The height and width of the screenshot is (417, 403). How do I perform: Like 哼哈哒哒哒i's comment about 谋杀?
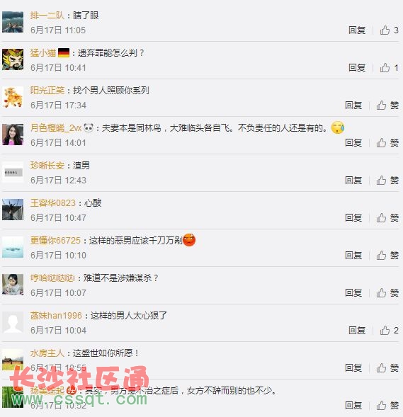[387, 293]
